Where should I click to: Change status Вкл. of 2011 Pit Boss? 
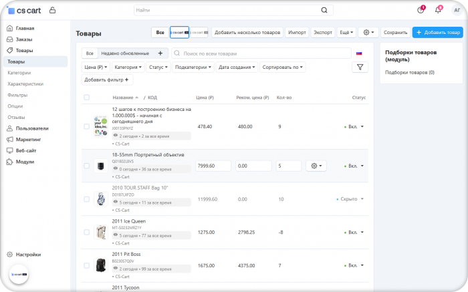point(354,265)
